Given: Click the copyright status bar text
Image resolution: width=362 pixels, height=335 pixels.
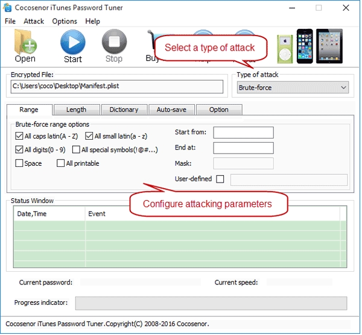Looking at the screenshot, I should pyautogui.click(x=107, y=324).
